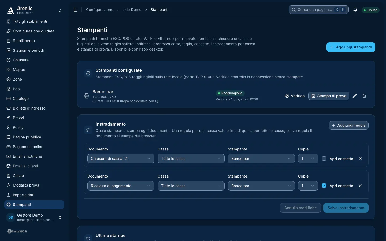Click the GD user avatar
This screenshot has width=386, height=241.
coord(11,217)
